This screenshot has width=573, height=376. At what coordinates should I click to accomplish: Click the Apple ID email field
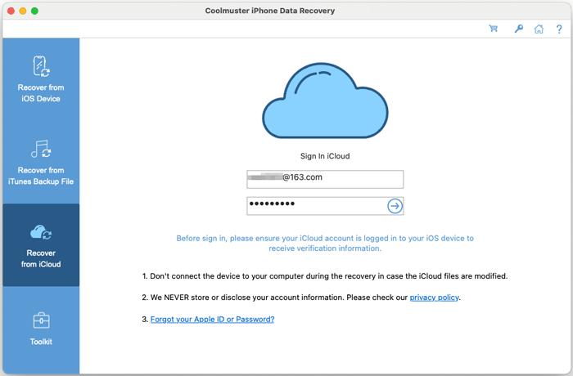(325, 179)
